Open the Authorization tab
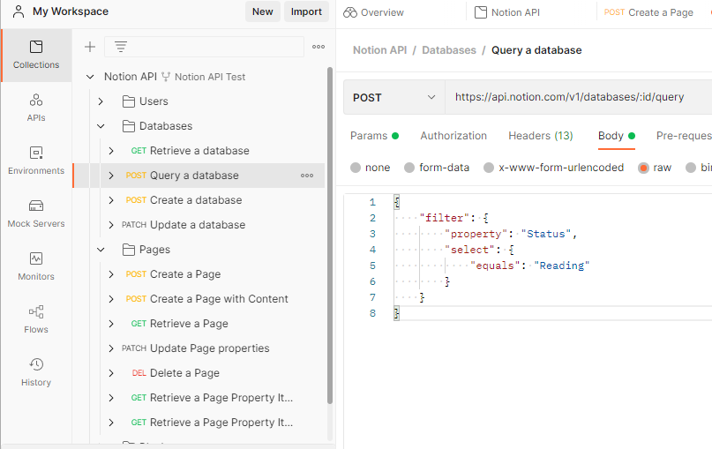 pyautogui.click(x=453, y=136)
